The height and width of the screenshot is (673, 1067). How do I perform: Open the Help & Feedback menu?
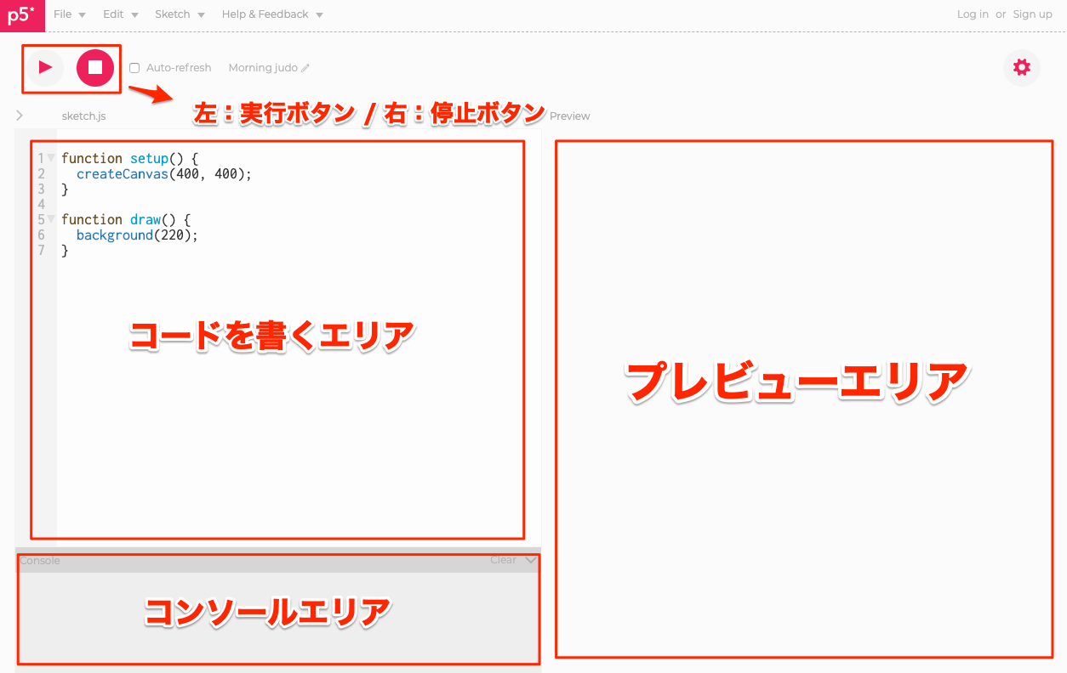point(271,14)
